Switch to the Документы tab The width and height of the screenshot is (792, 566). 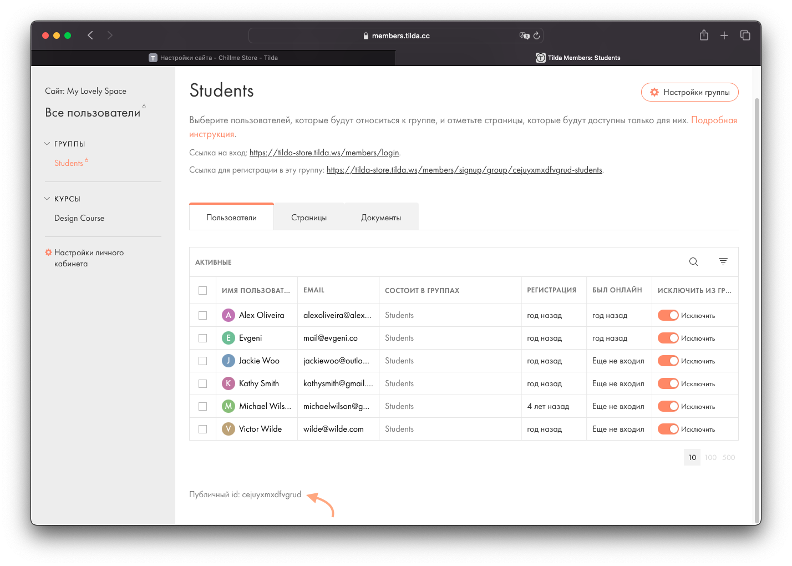(x=381, y=217)
